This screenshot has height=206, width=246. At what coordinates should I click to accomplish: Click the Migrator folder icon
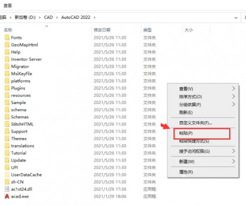7,66
